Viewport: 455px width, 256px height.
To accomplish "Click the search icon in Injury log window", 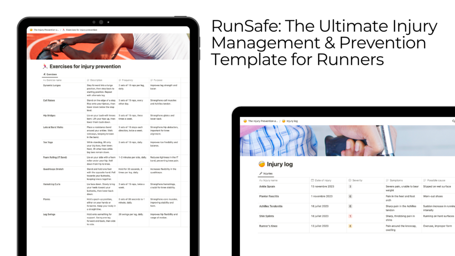I will [x=453, y=121].
